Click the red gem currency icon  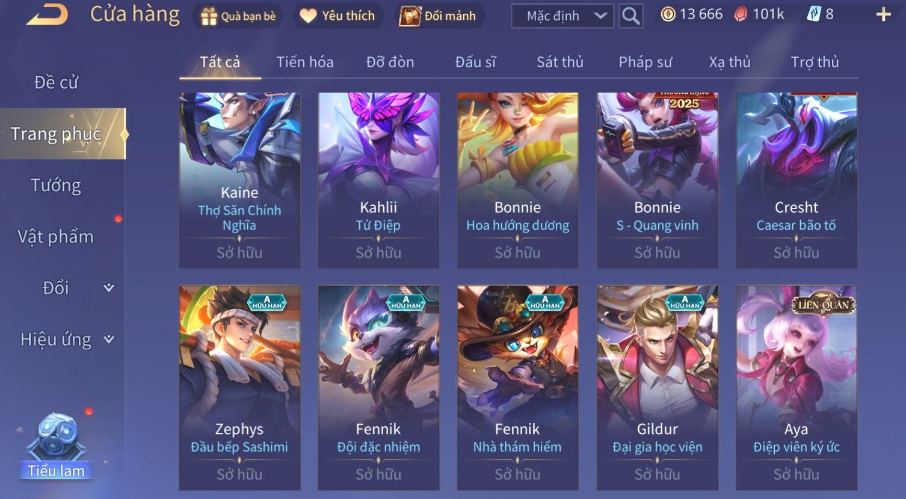pos(741,15)
